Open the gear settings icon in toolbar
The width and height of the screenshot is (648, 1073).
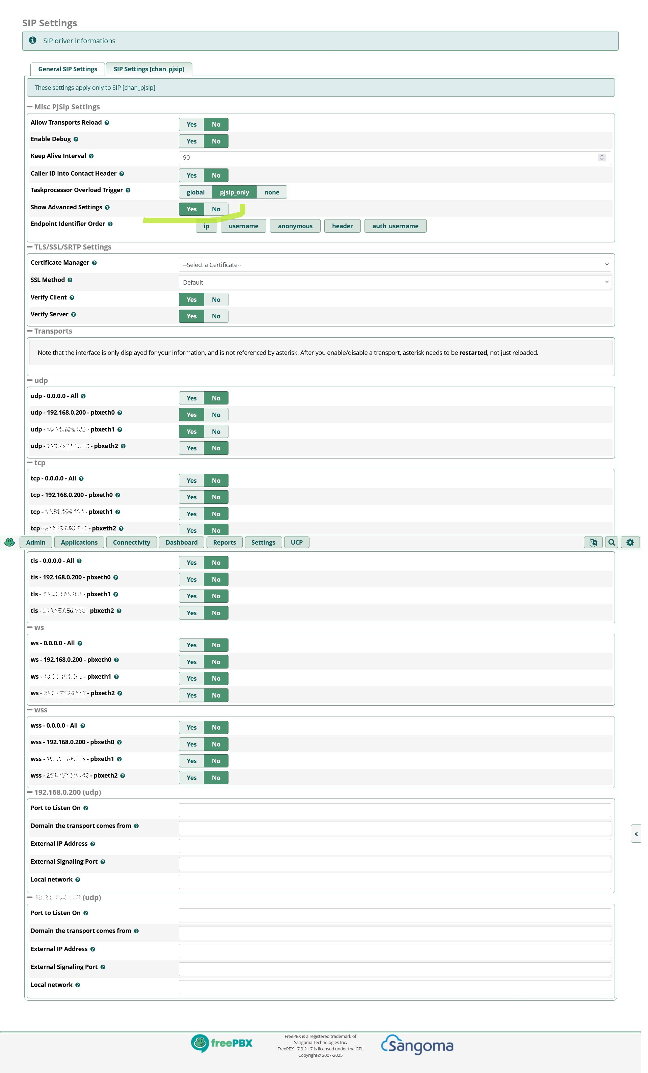coord(630,542)
